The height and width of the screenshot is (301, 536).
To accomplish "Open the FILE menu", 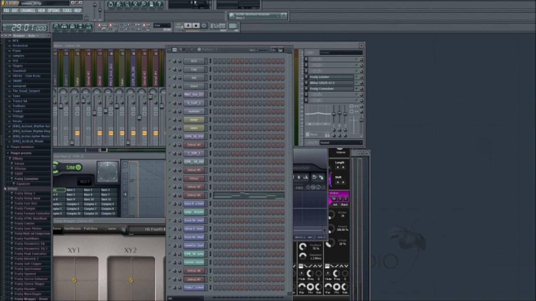I will tap(6, 10).
